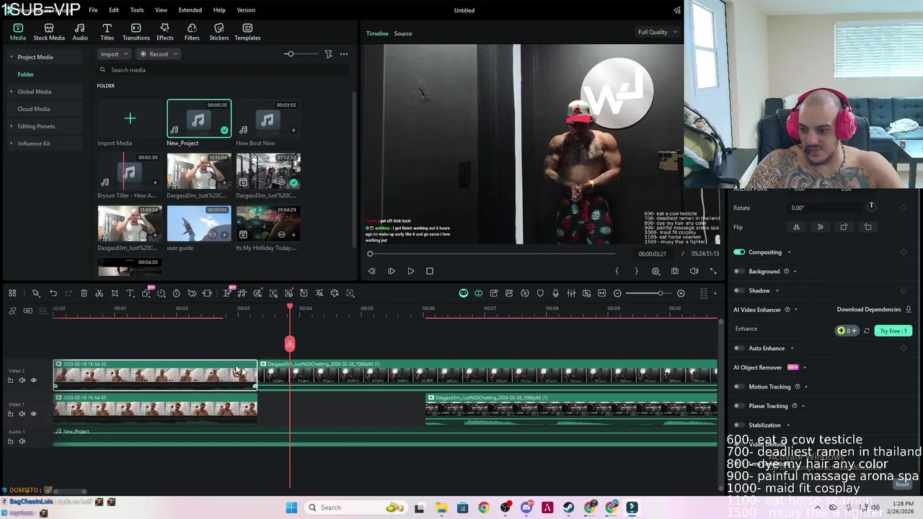Click the undo arrow in timeline toolbar
923x519 pixels.
pyautogui.click(x=53, y=293)
